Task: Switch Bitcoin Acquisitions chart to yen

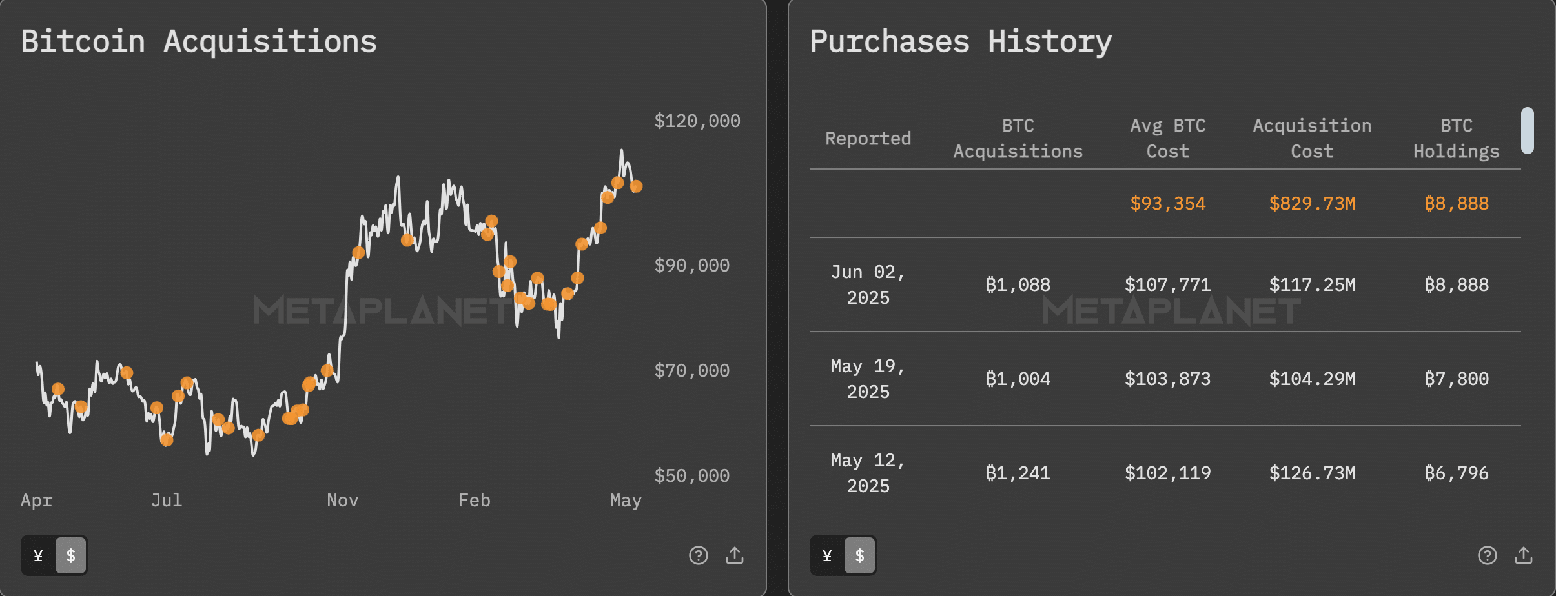Action: pyautogui.click(x=38, y=555)
